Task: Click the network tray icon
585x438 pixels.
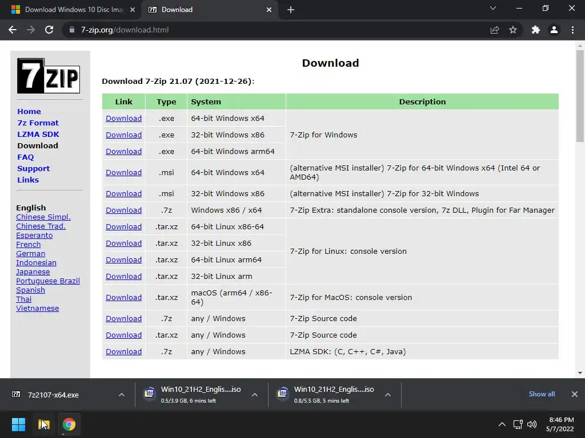Action: 518,424
